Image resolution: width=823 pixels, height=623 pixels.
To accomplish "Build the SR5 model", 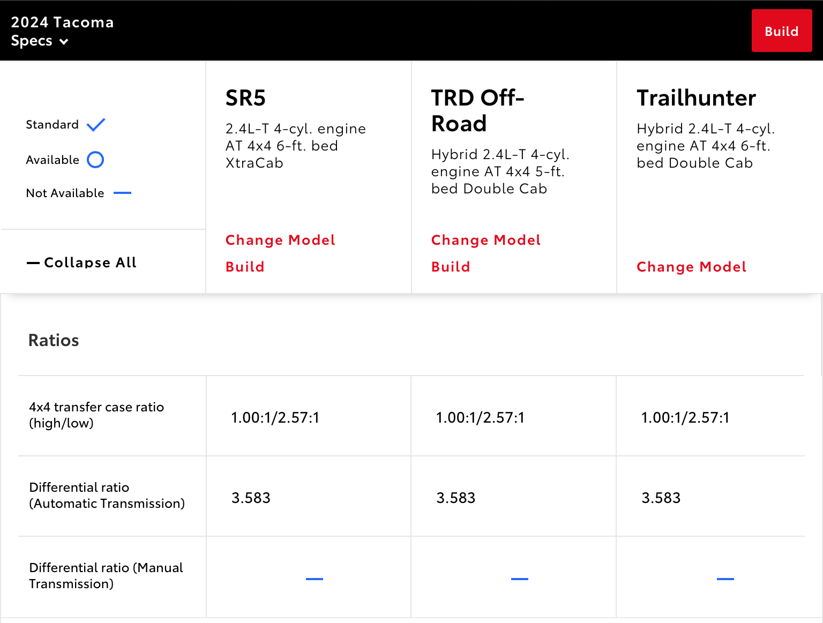I will click(x=245, y=267).
